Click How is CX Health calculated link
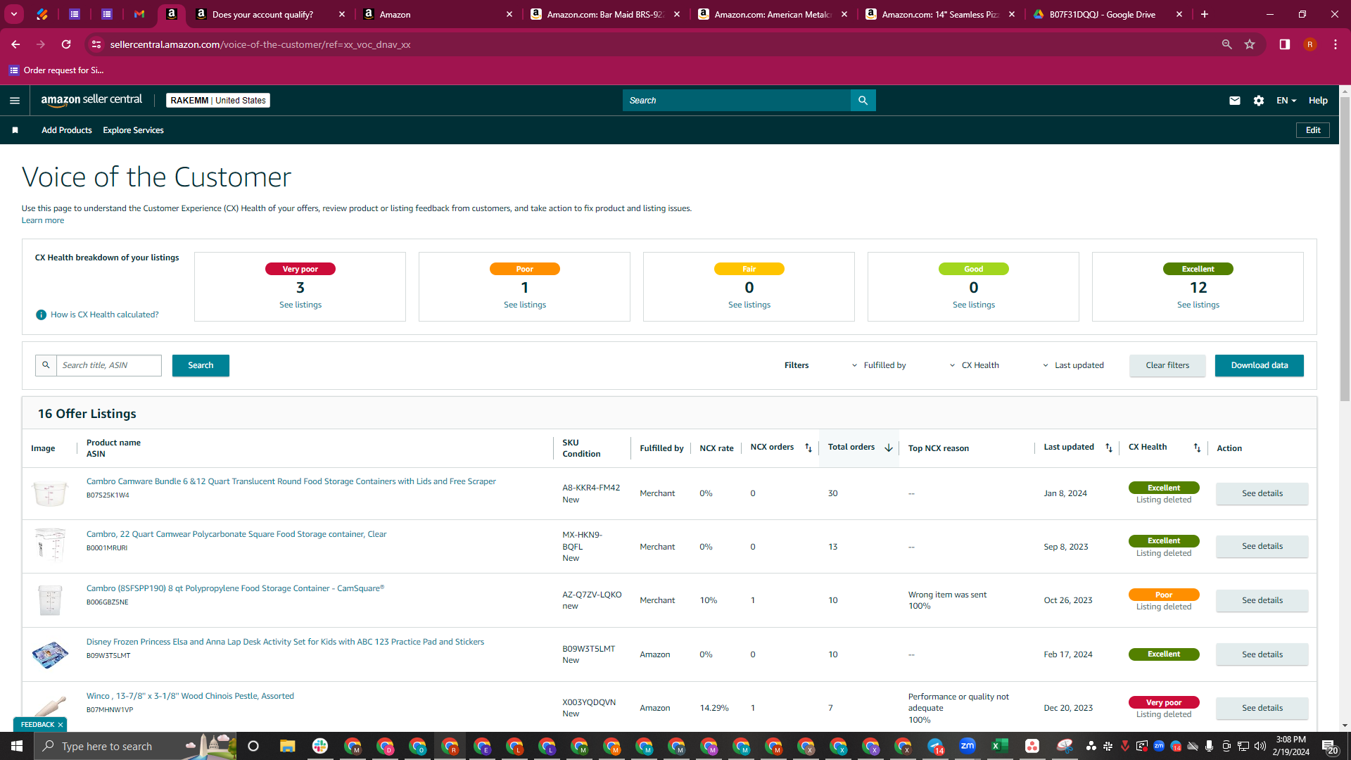Image resolution: width=1351 pixels, height=760 pixels. [105, 315]
